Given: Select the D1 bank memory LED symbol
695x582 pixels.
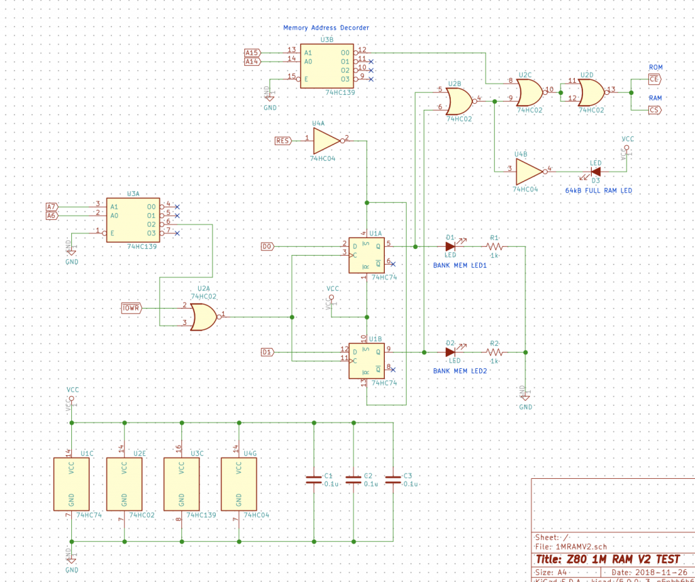Looking at the screenshot, I should [x=450, y=246].
